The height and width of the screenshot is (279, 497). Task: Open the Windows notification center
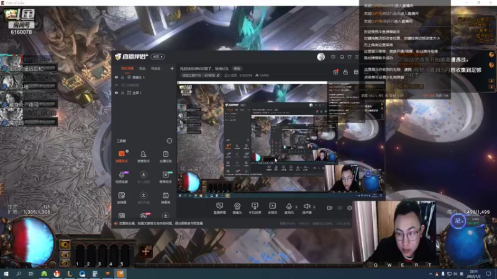pos(489,274)
